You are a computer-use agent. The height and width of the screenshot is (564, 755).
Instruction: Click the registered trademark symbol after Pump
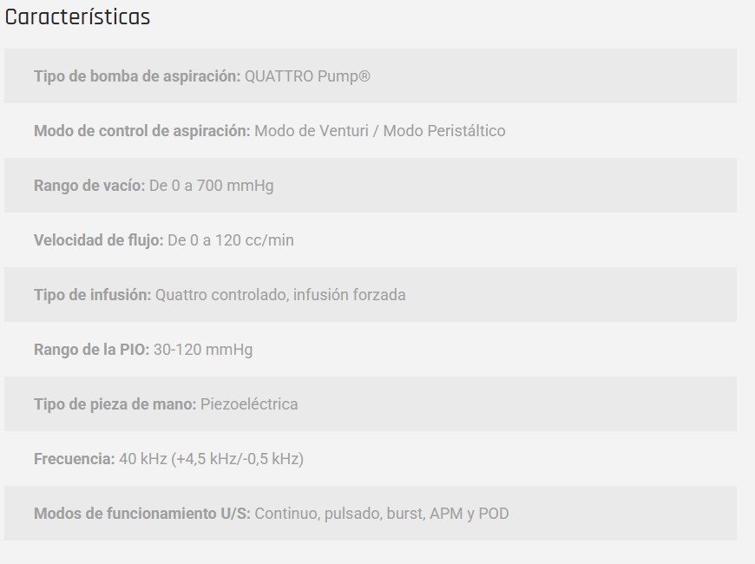tap(364, 76)
